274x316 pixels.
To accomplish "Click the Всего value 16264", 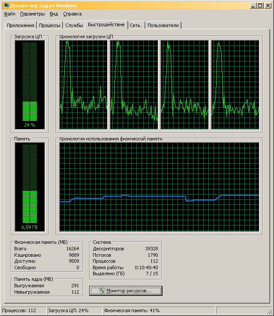I will click(x=72, y=249).
